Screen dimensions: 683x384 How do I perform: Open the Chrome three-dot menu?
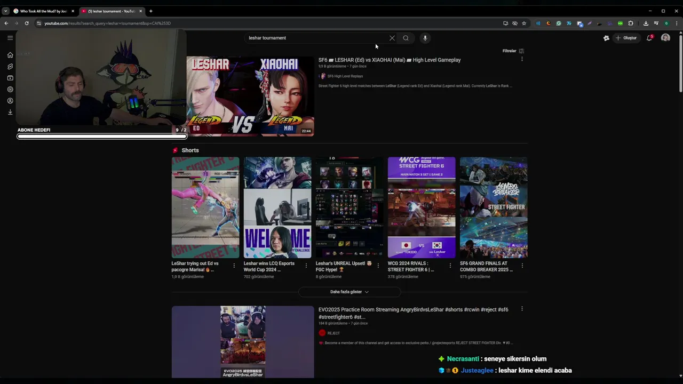point(677,23)
